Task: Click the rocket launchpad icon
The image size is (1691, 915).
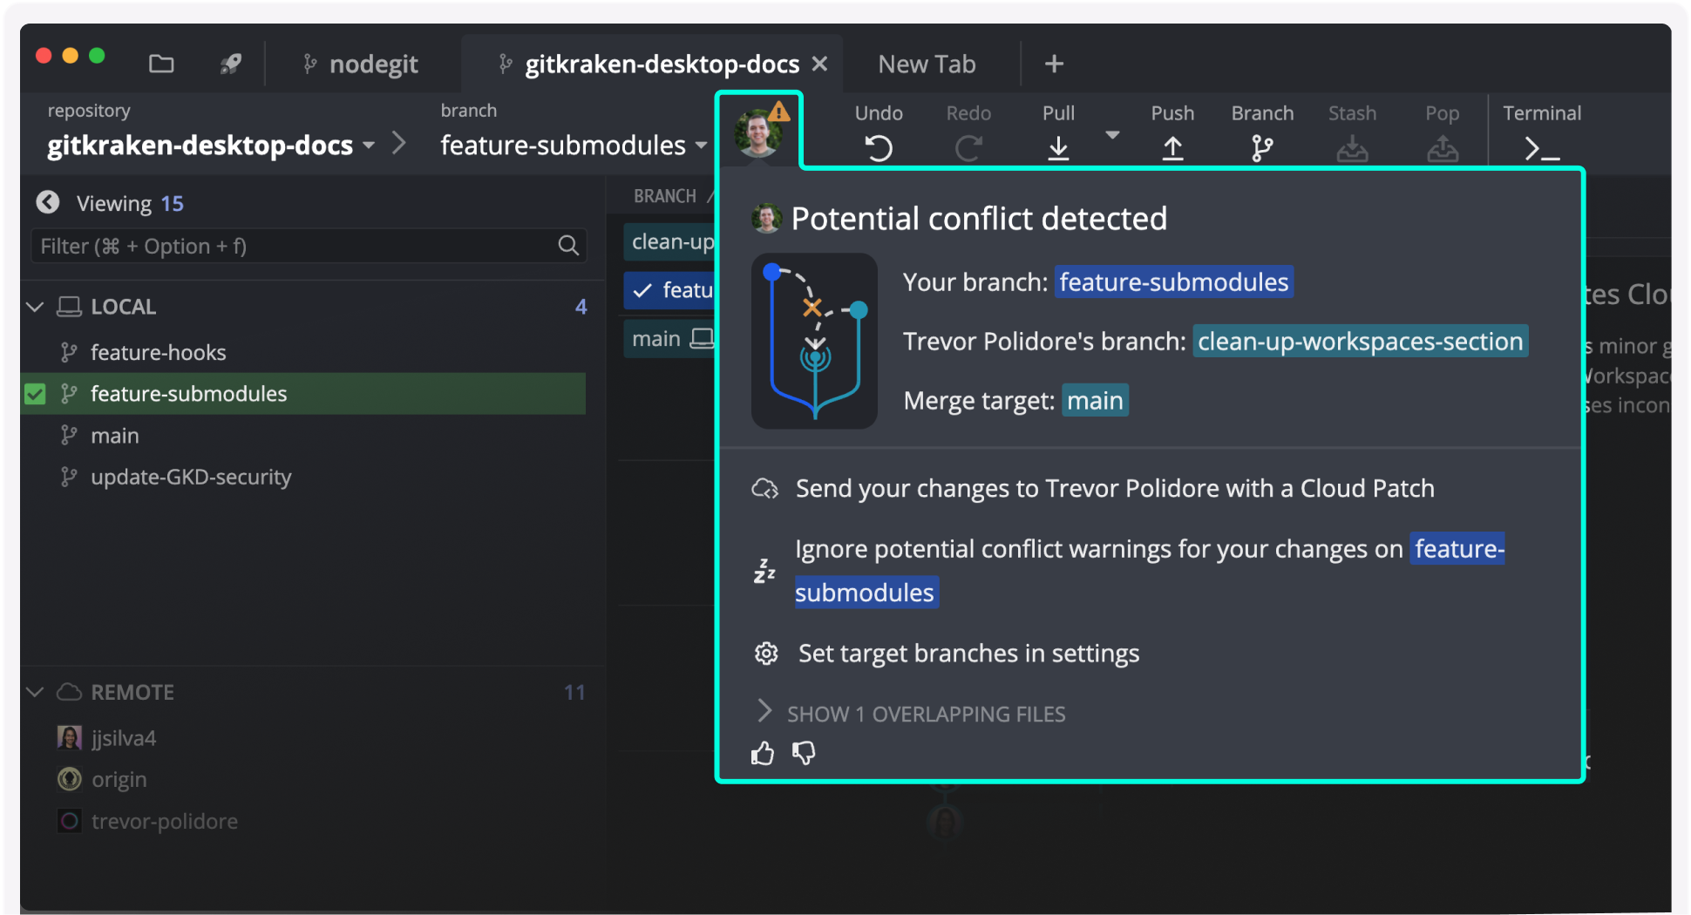Action: coord(231,64)
